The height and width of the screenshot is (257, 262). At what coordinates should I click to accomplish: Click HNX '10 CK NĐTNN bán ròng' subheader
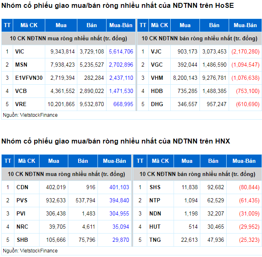[197, 174]
